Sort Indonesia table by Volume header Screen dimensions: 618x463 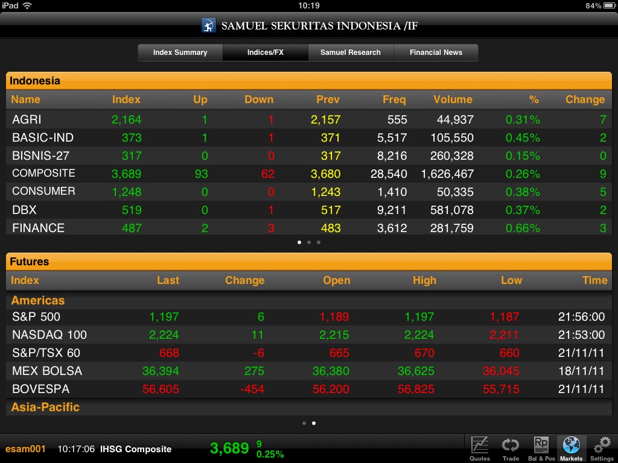[453, 99]
